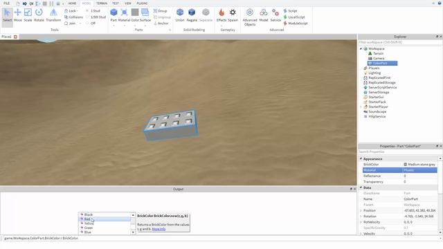The height and width of the screenshot is (249, 443).
Task: Expand the RotVelocity property
Action: point(361,222)
